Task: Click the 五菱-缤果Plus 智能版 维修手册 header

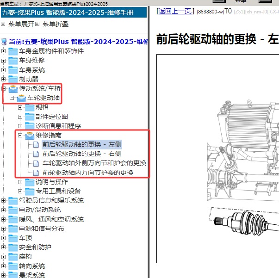Action: click(x=74, y=12)
